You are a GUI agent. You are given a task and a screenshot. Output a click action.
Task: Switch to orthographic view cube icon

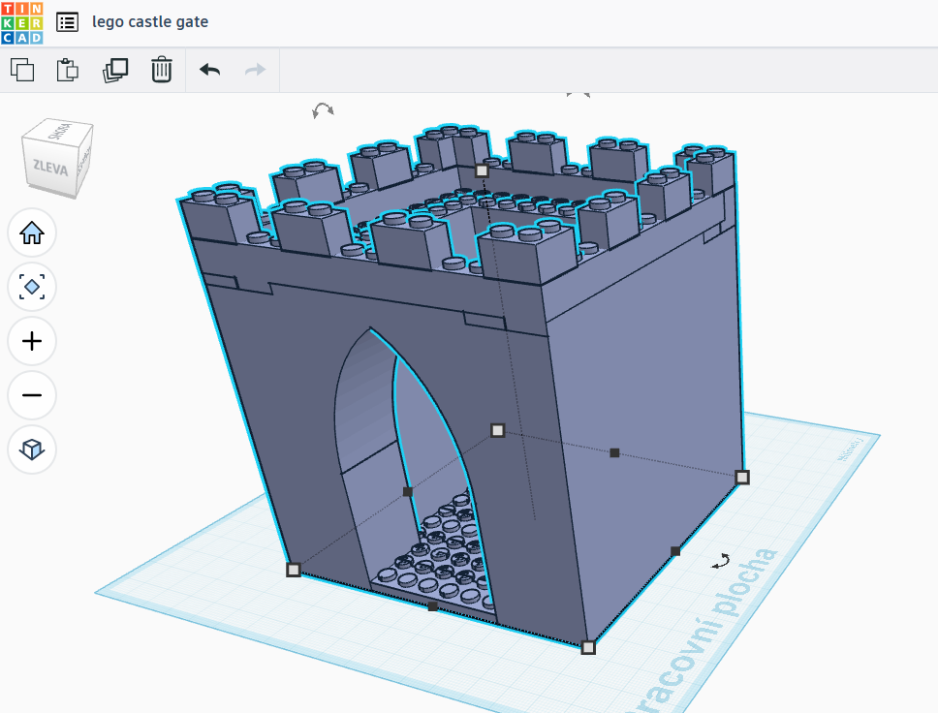click(32, 449)
